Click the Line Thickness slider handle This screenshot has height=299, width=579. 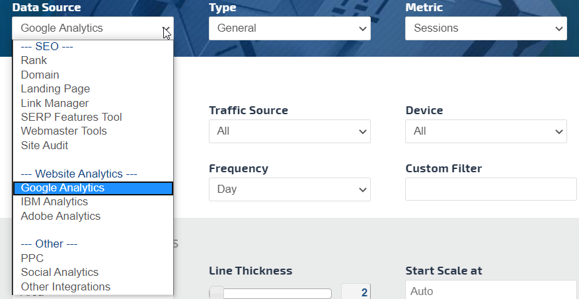216,293
